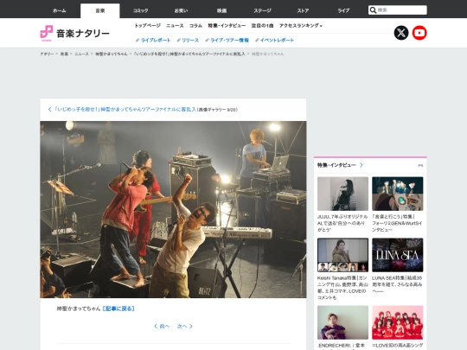The height and width of the screenshot is (350, 467).
Task: Click the back chevron before the article title
Action: tap(50, 110)
